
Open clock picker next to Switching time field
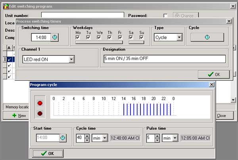click(x=55, y=37)
